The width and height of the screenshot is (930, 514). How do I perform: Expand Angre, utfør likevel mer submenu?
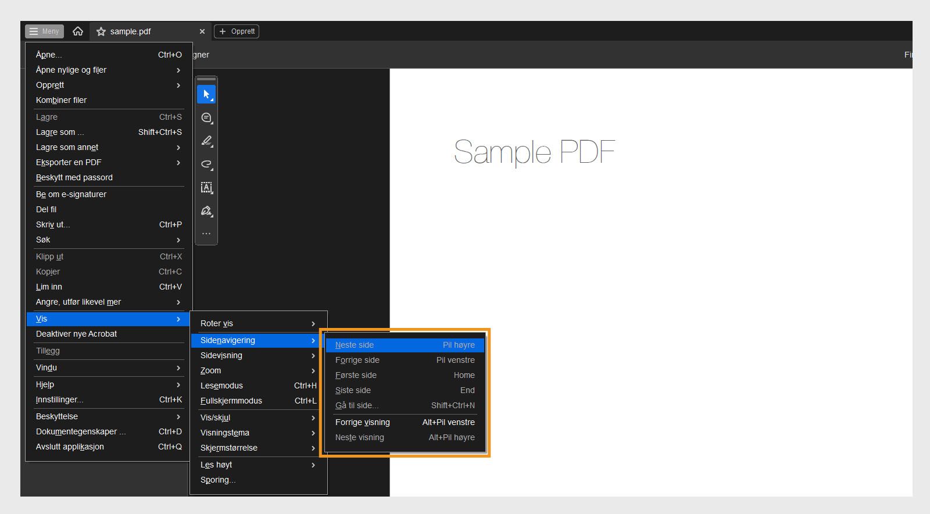109,302
